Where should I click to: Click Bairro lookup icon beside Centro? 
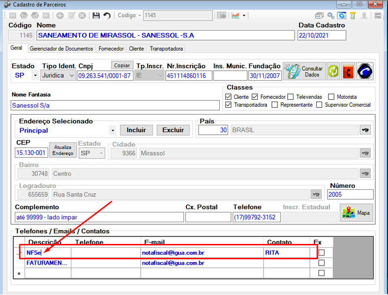coord(365,174)
